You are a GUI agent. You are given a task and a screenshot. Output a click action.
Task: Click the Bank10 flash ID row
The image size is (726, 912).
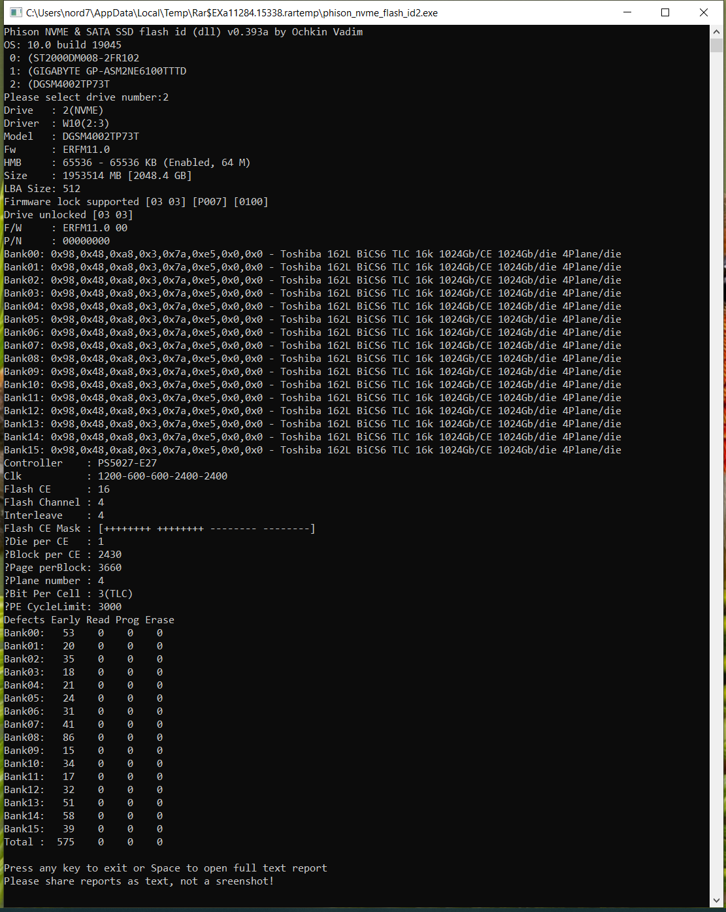pyautogui.click(x=312, y=385)
